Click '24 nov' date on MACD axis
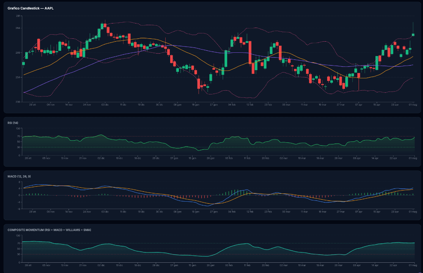This screenshot has height=273, width=423. tap(87, 212)
